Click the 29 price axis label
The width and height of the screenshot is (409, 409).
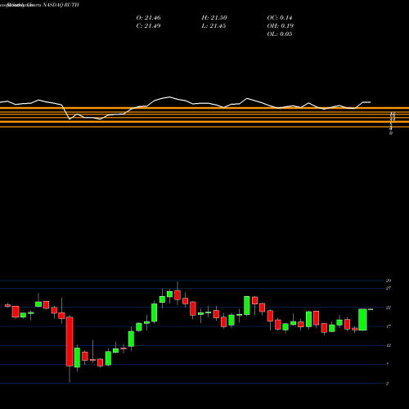[389, 281]
